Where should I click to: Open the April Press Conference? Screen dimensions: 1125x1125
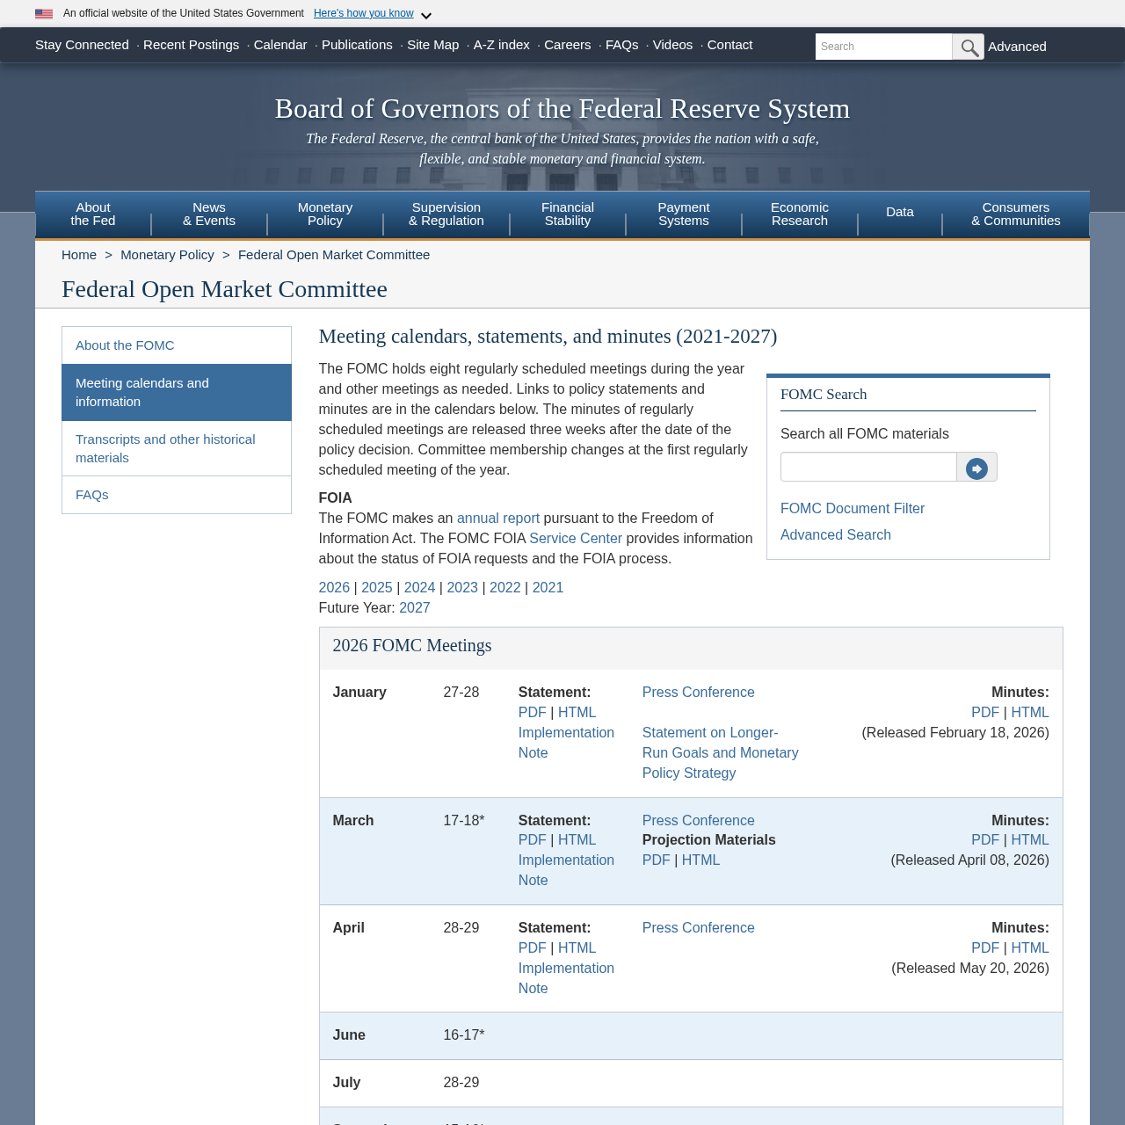click(x=699, y=928)
